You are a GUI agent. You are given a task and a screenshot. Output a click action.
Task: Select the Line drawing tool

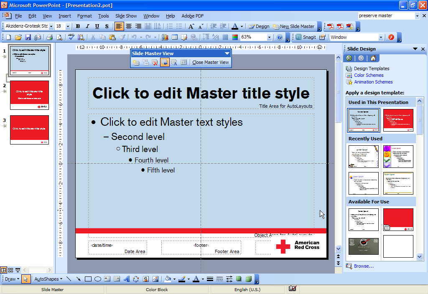coord(69,279)
